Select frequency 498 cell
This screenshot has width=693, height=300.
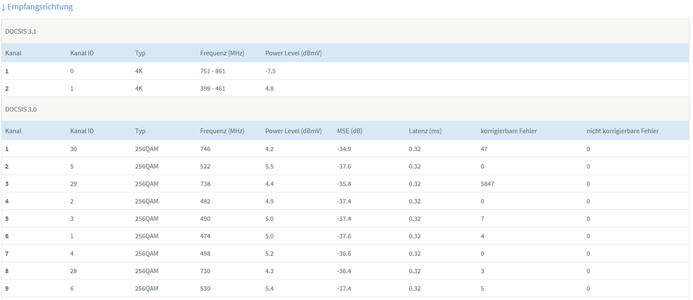tap(205, 254)
